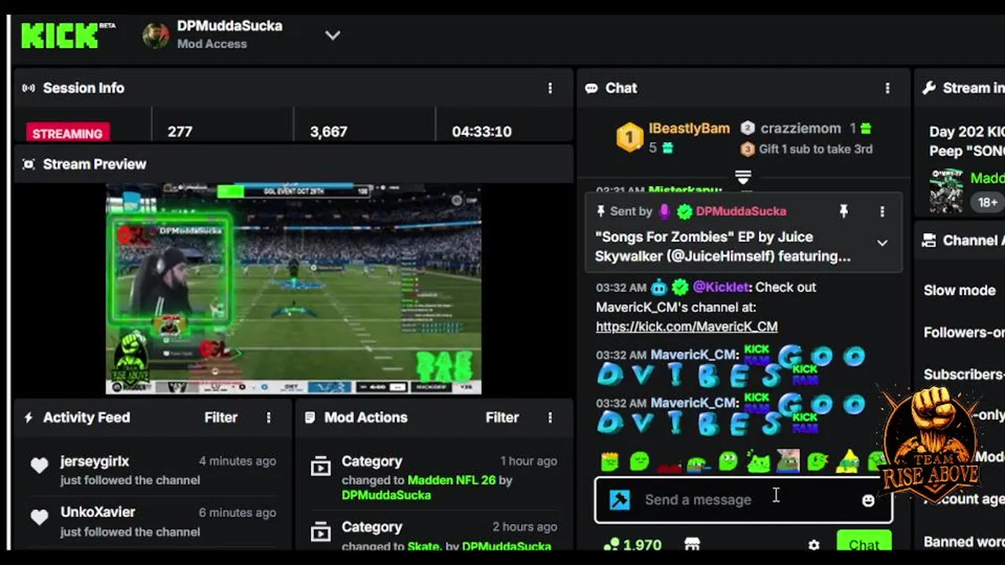The width and height of the screenshot is (1005, 565).
Task: Select viewer count 277
Action: (180, 132)
